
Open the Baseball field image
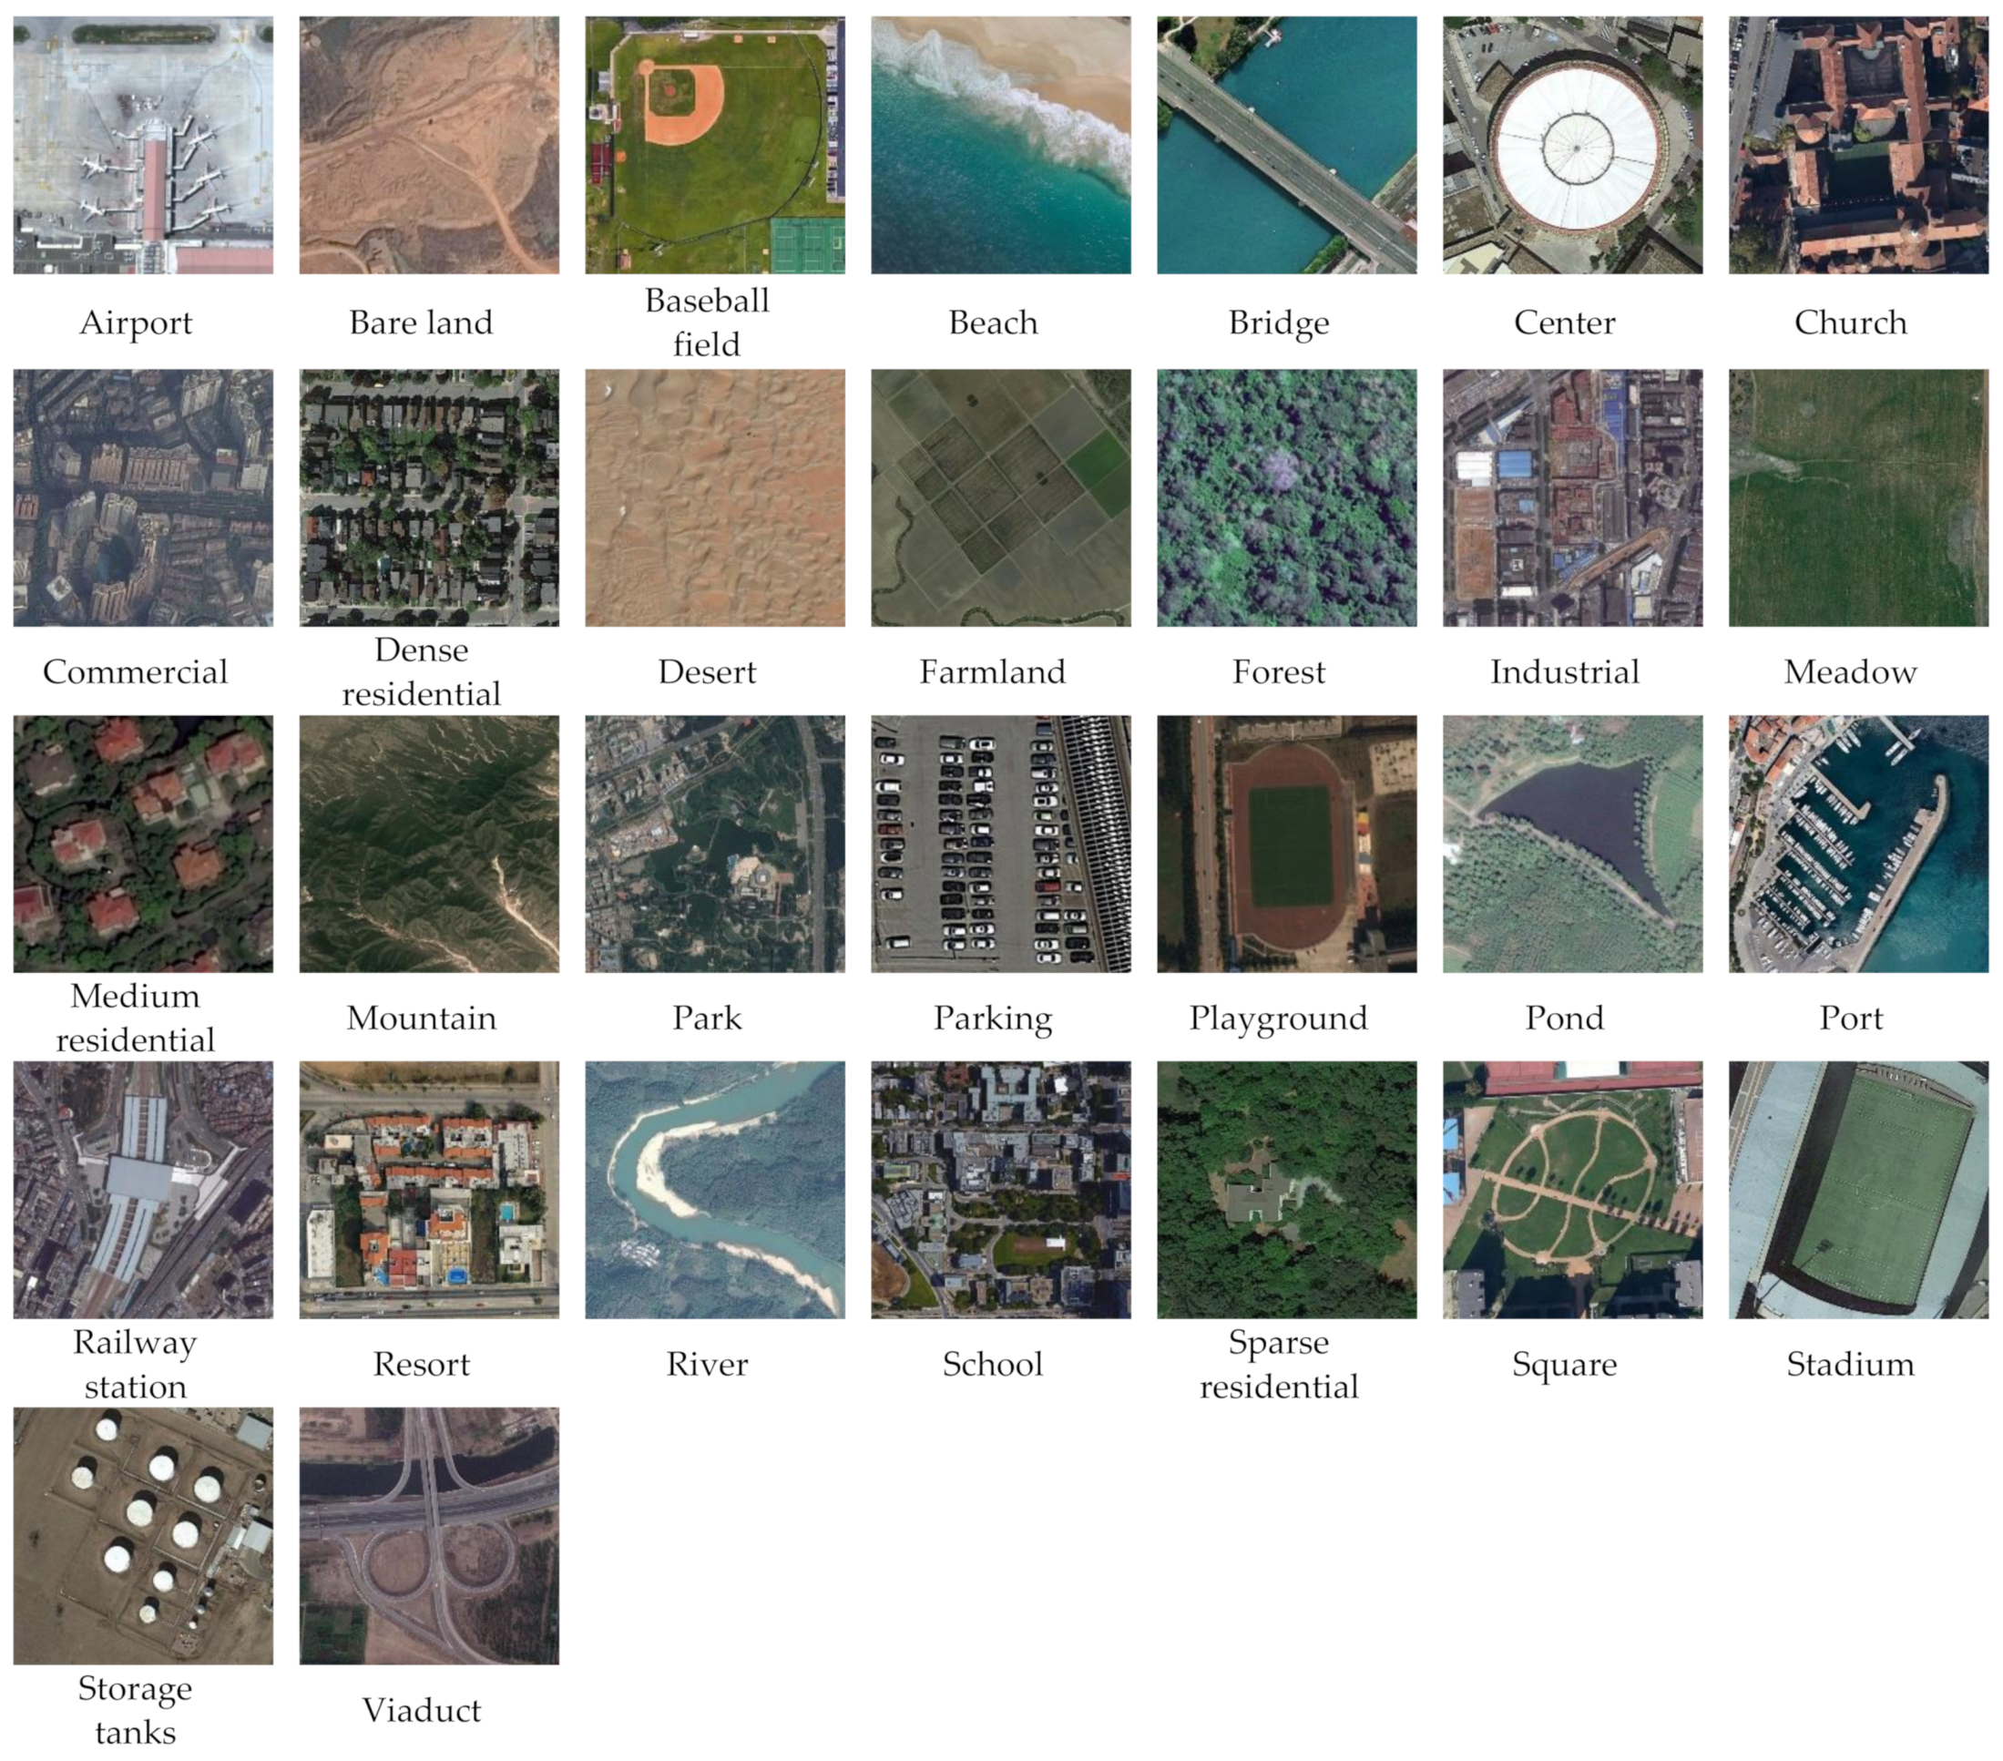tap(715, 145)
